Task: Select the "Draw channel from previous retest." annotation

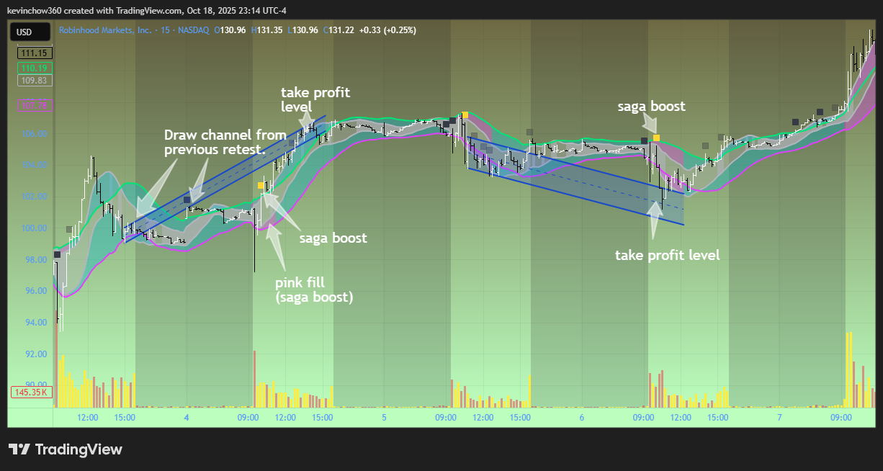Action: 225,142
